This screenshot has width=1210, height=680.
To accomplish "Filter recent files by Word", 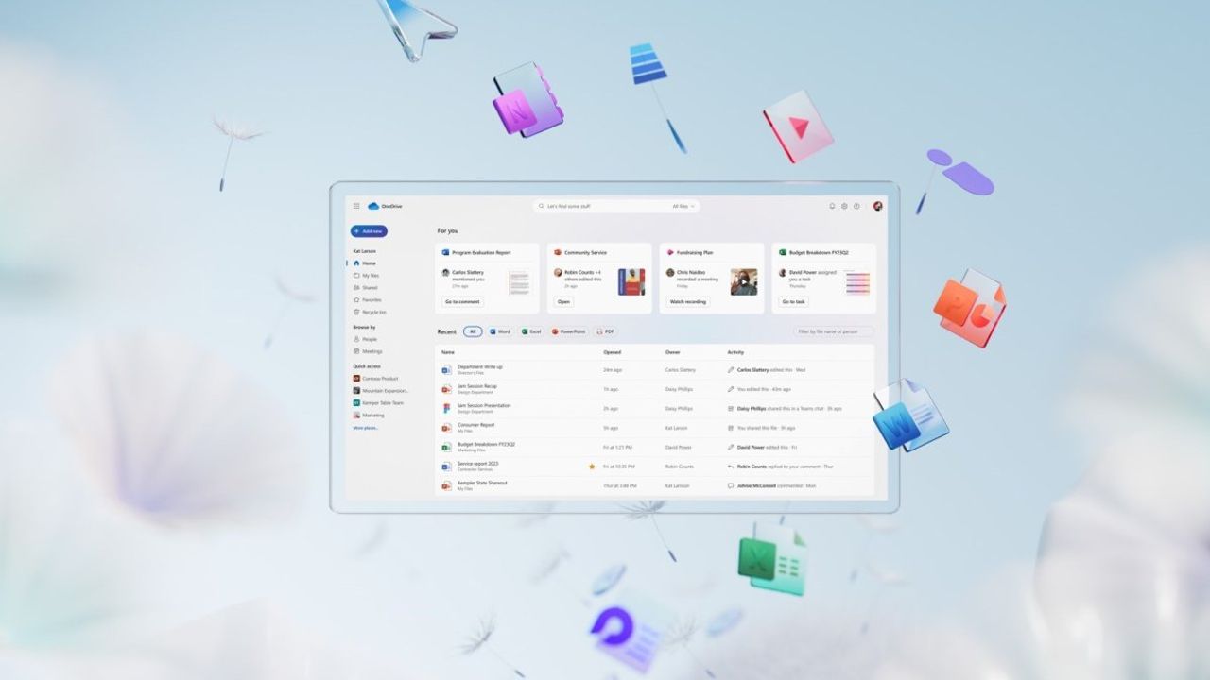I will (x=499, y=331).
